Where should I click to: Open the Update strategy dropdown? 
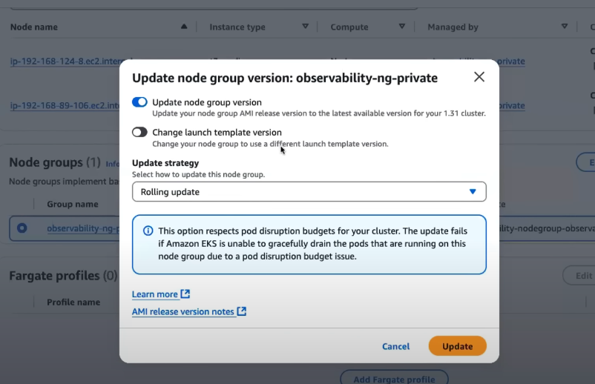click(x=309, y=192)
